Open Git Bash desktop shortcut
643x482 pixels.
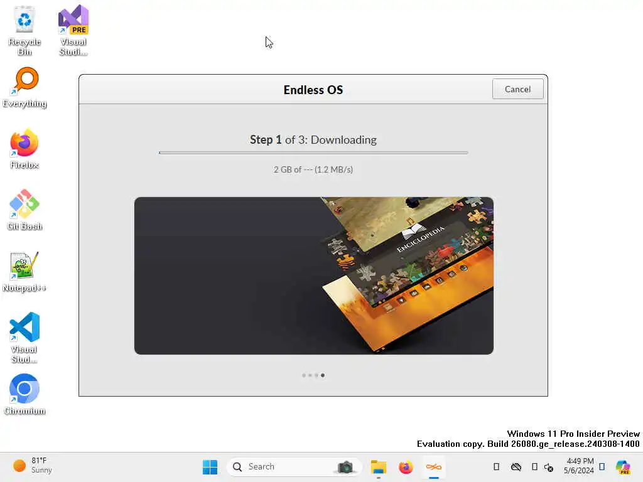(24, 210)
